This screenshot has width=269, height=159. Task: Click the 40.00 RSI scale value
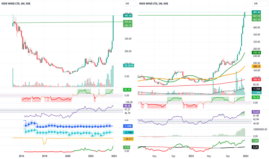[256, 123]
